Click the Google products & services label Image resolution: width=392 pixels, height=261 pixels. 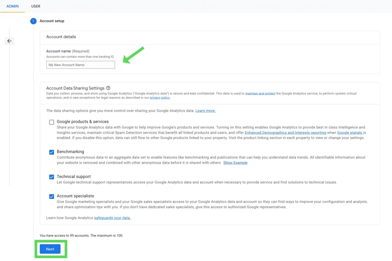83,121
